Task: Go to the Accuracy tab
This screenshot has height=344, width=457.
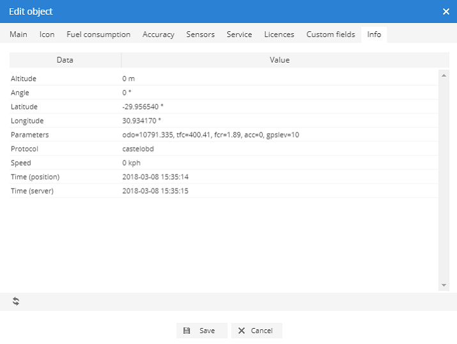Action: (x=159, y=35)
